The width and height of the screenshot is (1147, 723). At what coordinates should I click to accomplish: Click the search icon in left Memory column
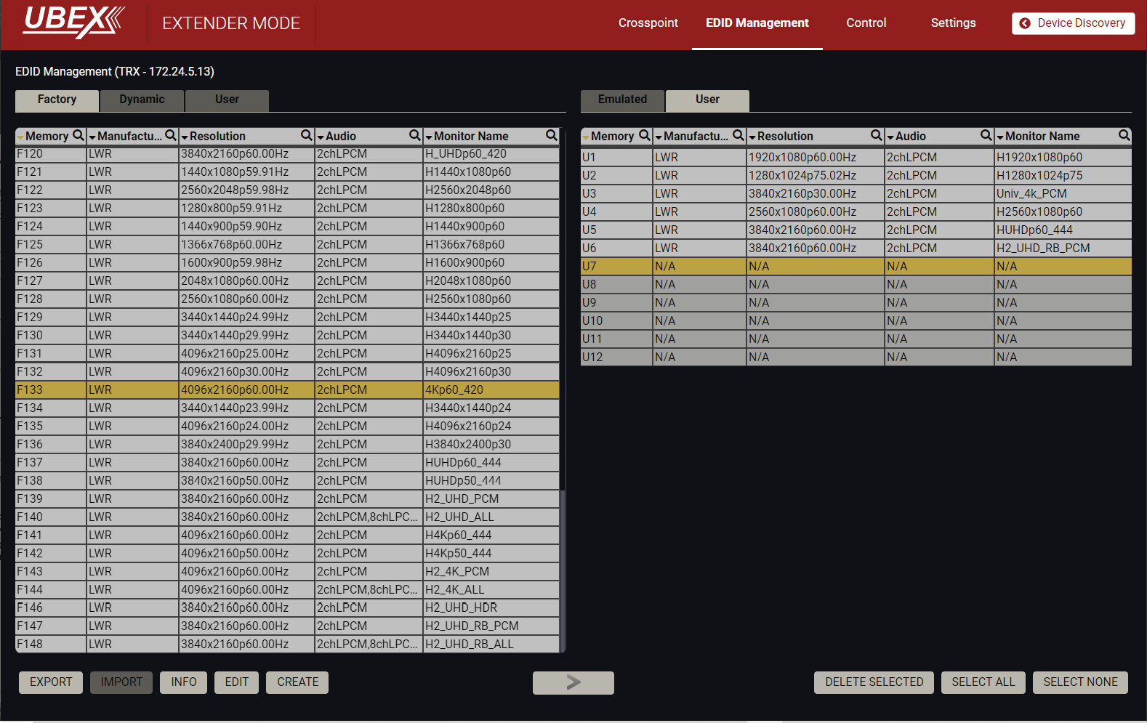point(79,135)
